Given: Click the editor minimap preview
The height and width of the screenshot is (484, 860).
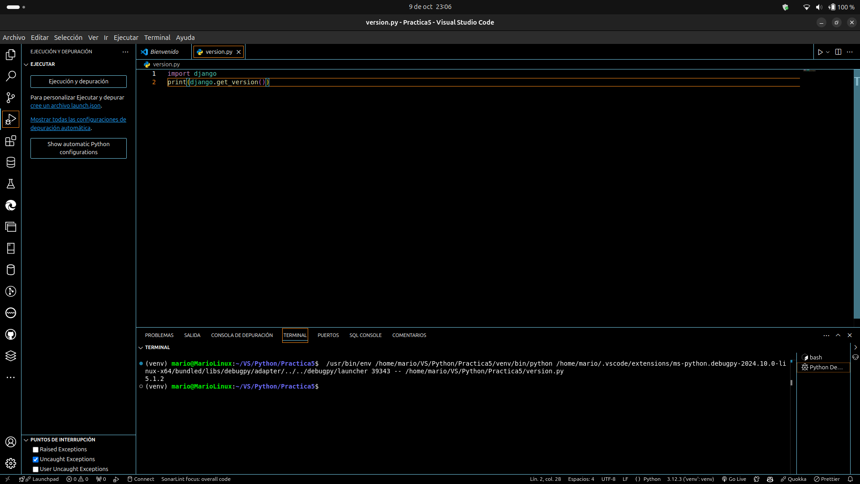Looking at the screenshot, I should pyautogui.click(x=810, y=70).
